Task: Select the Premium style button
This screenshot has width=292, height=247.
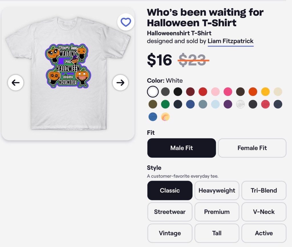Action: click(x=217, y=212)
